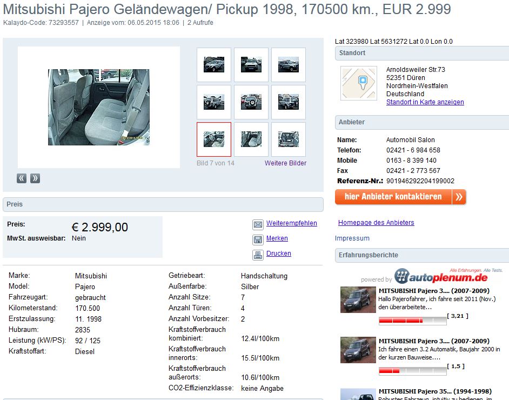Click the red rating bar showing 1,5
Viewport: 509px width, 400px height.
tap(412, 371)
